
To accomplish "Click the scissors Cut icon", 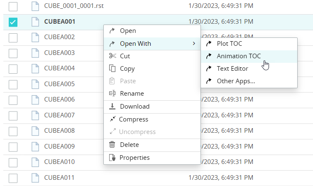I will tap(112, 56).
